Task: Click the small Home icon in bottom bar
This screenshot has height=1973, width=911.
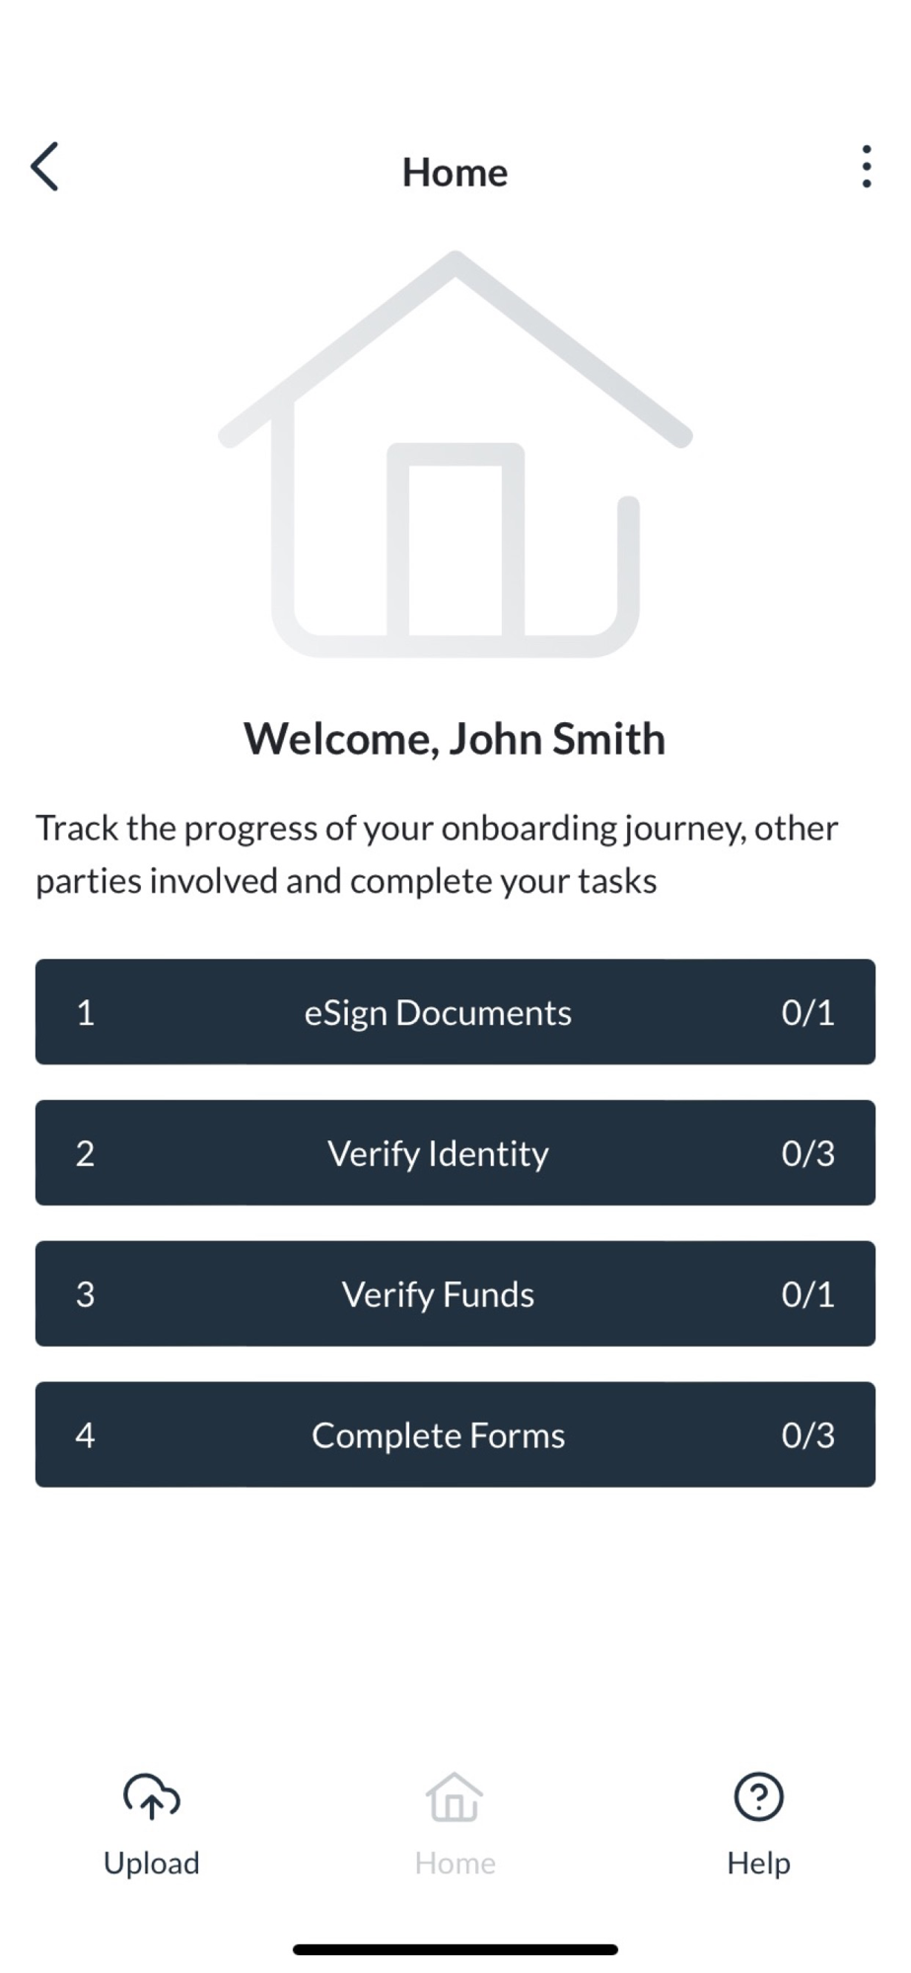Action: (455, 1796)
